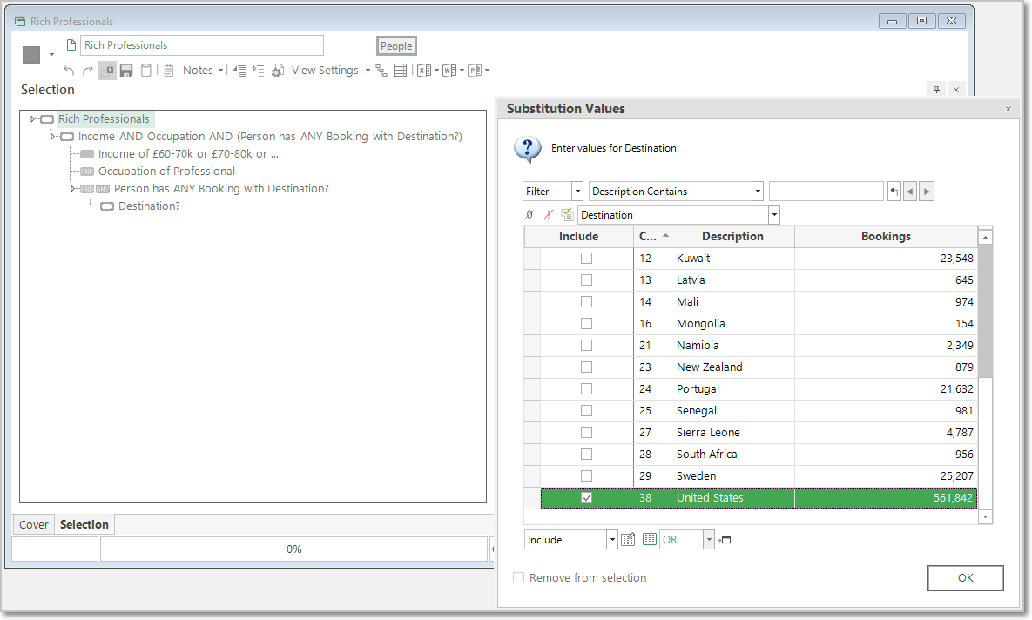The height and width of the screenshot is (620, 1032).
Task: Expand the Person has ANY Booking node
Action: click(73, 189)
